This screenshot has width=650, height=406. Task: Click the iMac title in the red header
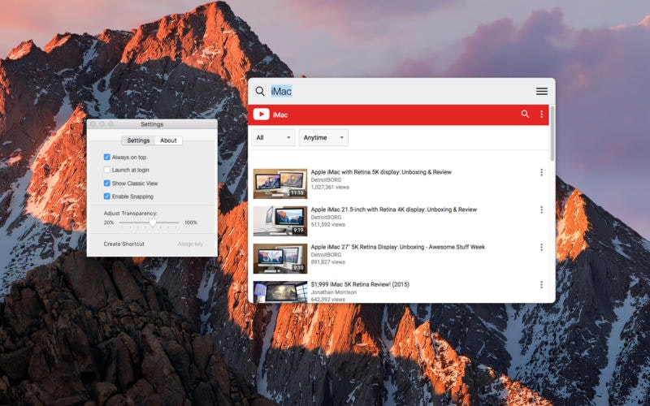coord(280,114)
